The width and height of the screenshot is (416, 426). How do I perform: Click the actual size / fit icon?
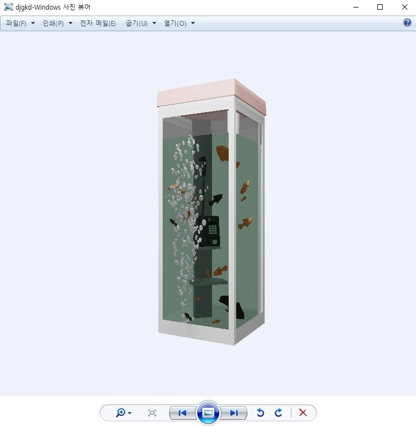pyautogui.click(x=152, y=413)
